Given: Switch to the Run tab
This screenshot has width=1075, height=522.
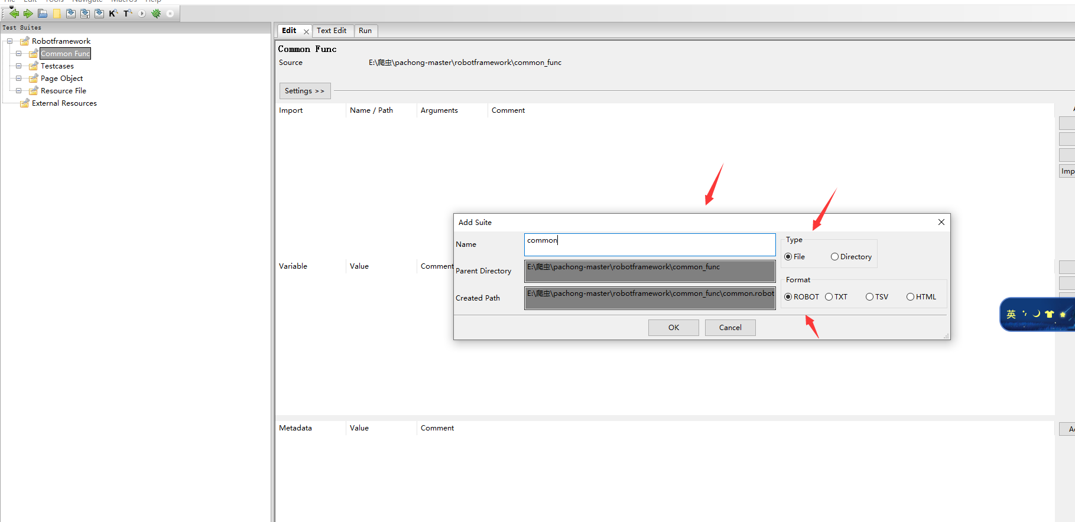Looking at the screenshot, I should point(365,31).
